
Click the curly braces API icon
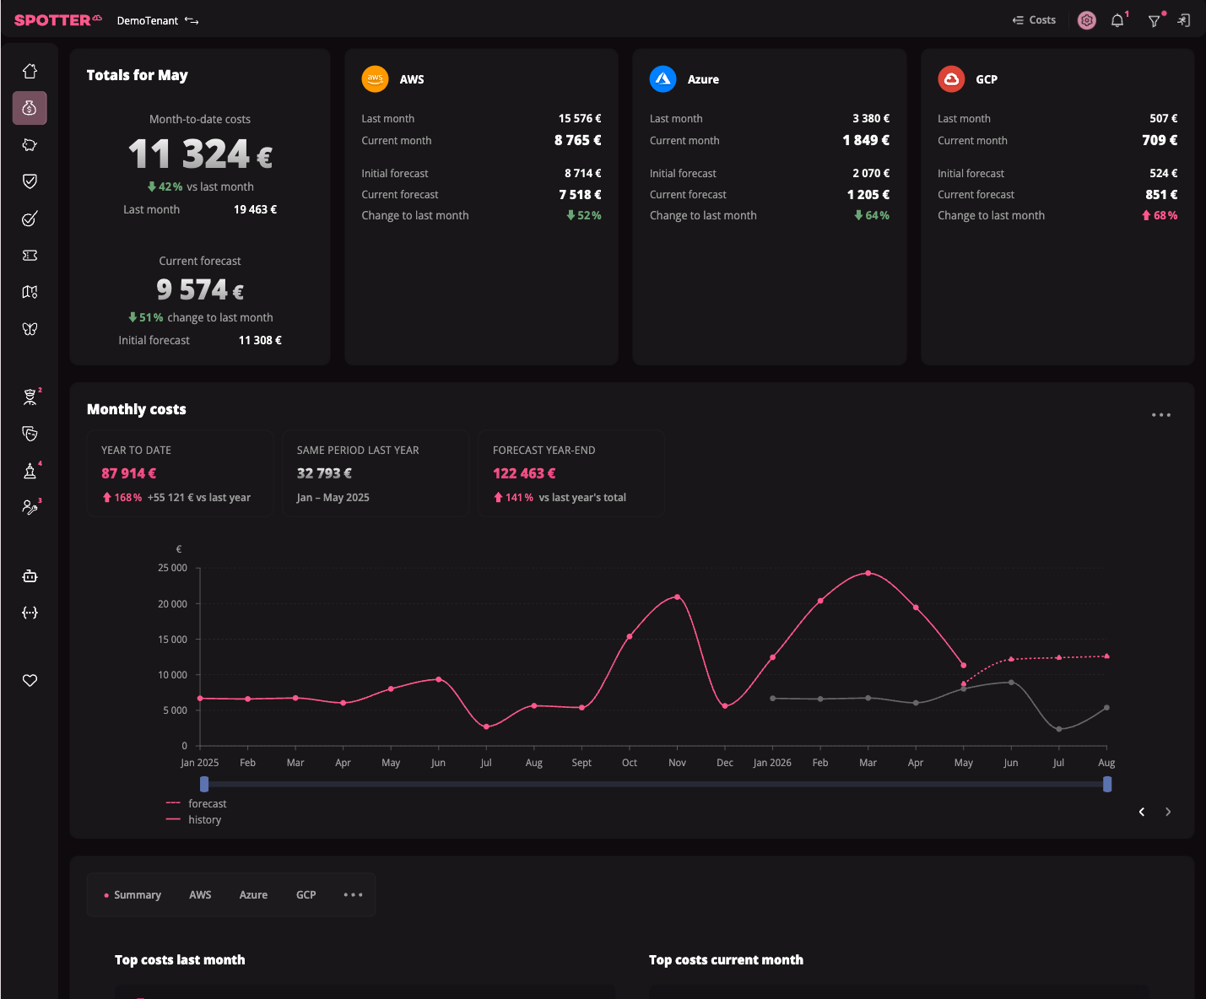click(x=30, y=613)
